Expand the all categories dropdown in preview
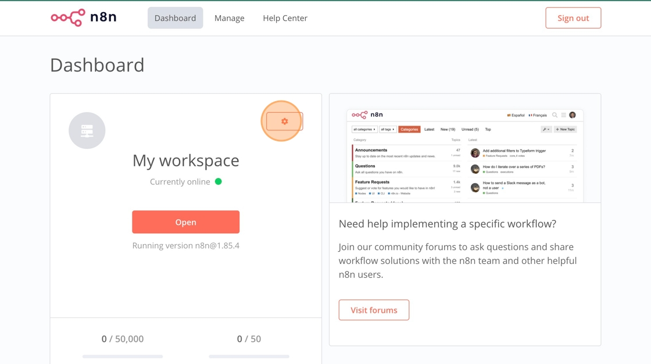This screenshot has width=651, height=364. (x=364, y=129)
